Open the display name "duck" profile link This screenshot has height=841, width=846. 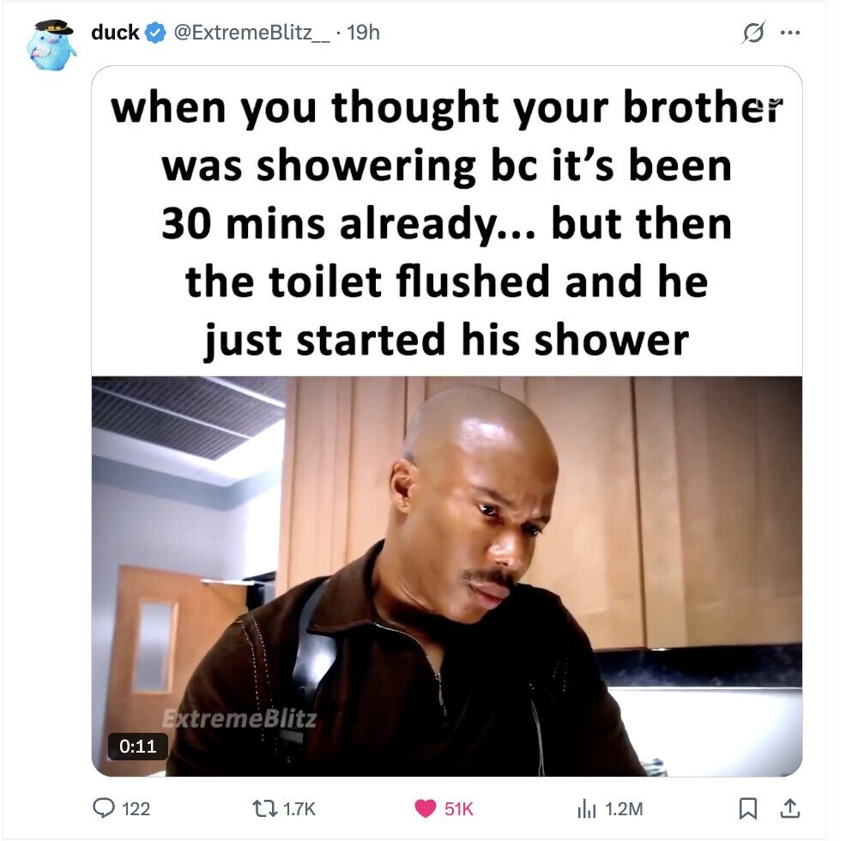[x=115, y=33]
